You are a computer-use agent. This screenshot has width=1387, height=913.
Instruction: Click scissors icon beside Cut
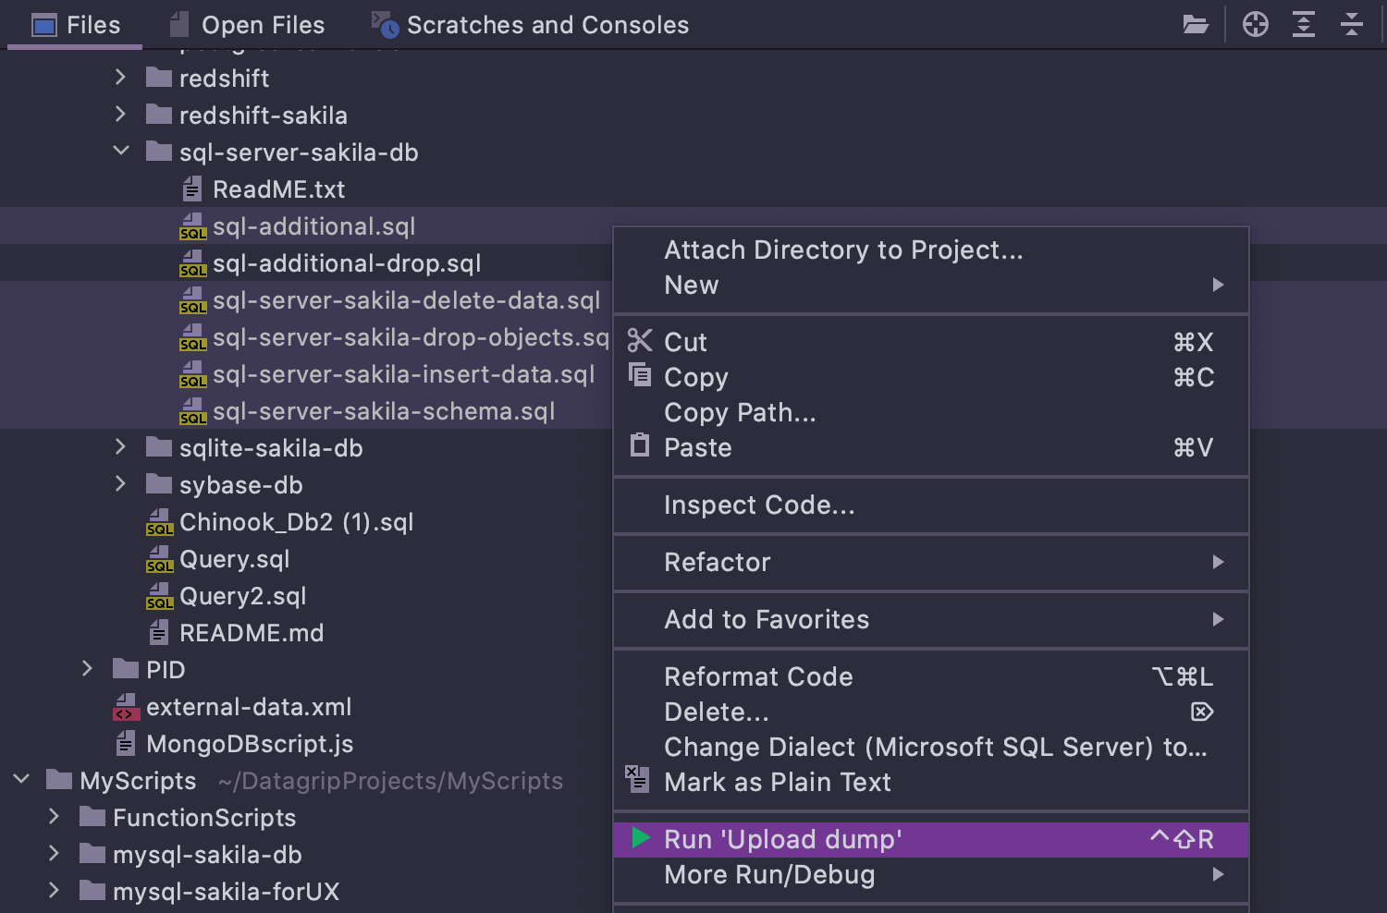pyautogui.click(x=640, y=340)
